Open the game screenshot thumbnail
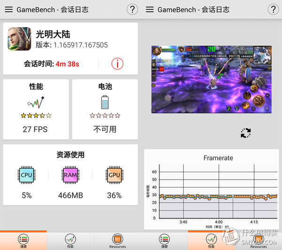 (211, 79)
